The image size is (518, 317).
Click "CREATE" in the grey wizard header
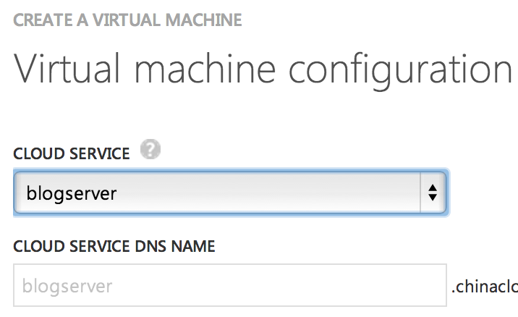coord(41,19)
